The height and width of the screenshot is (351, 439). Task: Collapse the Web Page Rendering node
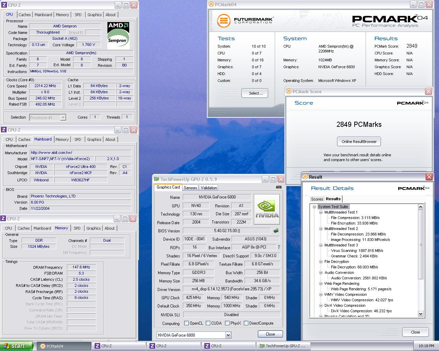coord(321,283)
